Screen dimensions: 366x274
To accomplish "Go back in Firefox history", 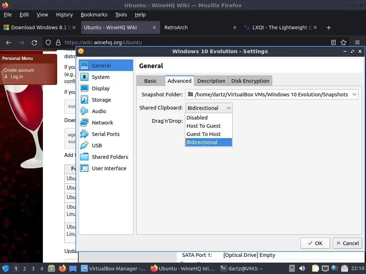I will click(9, 43).
